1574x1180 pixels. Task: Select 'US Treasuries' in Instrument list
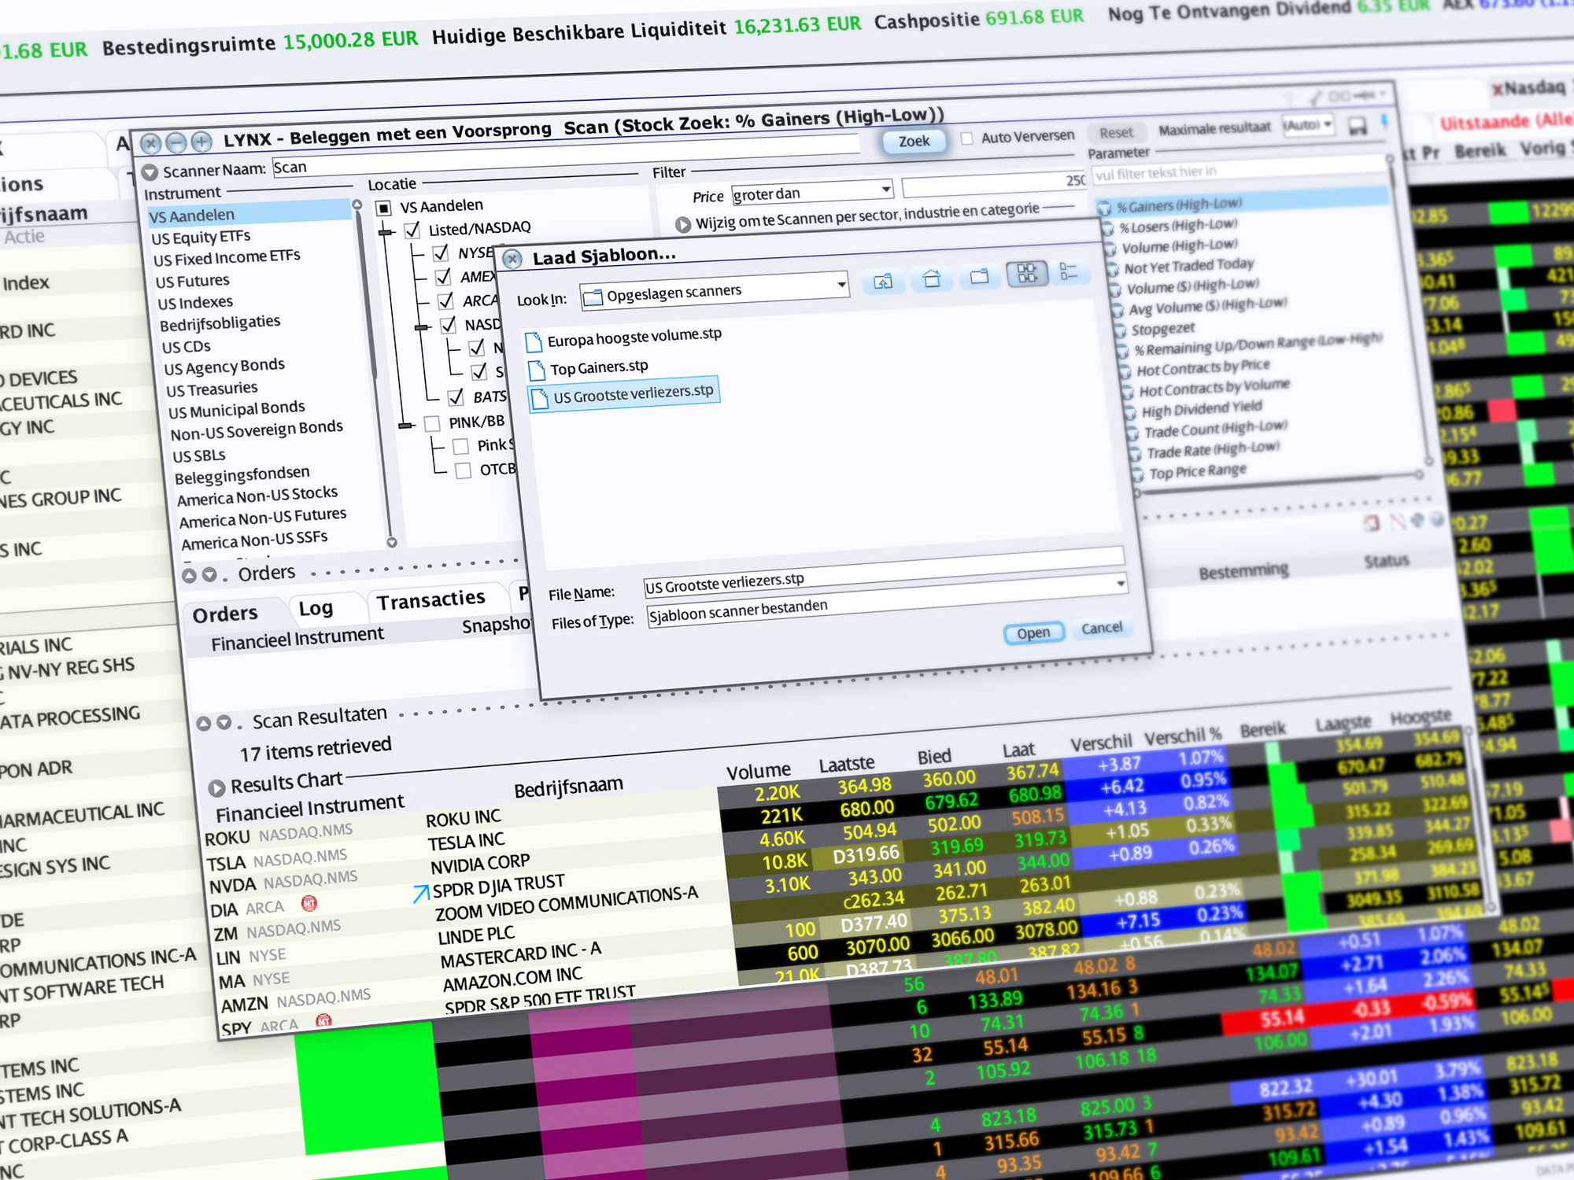click(x=212, y=389)
